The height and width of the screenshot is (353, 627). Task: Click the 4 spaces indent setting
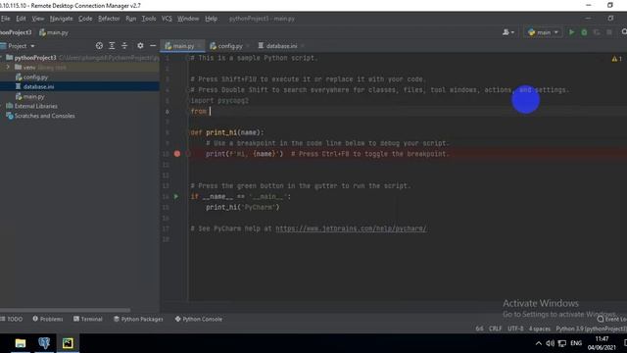point(540,328)
